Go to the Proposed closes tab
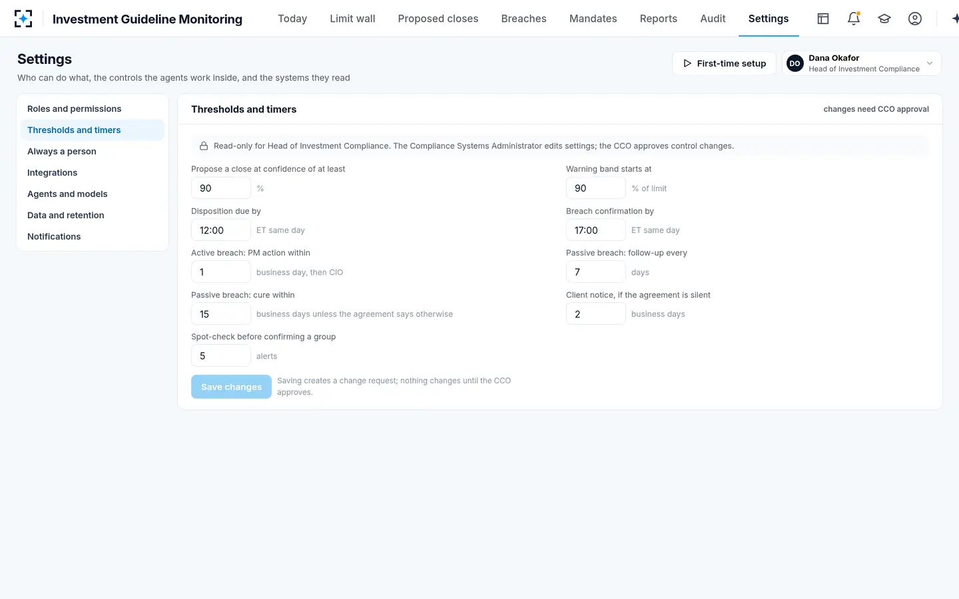 click(438, 19)
